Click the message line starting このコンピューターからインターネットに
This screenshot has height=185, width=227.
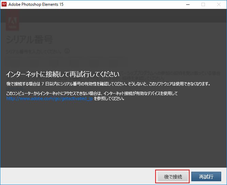[92, 94]
